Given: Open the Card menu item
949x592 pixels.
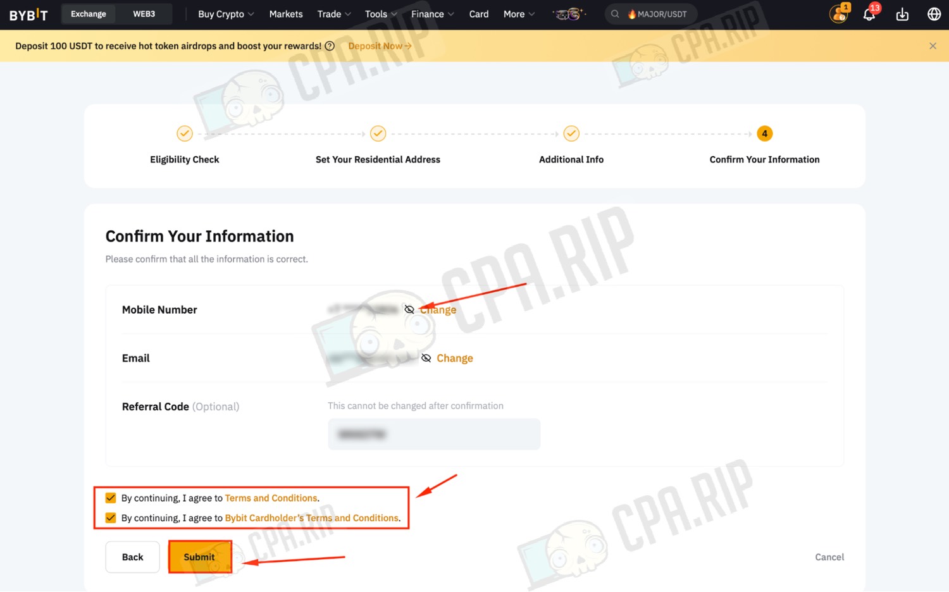Looking at the screenshot, I should [479, 14].
